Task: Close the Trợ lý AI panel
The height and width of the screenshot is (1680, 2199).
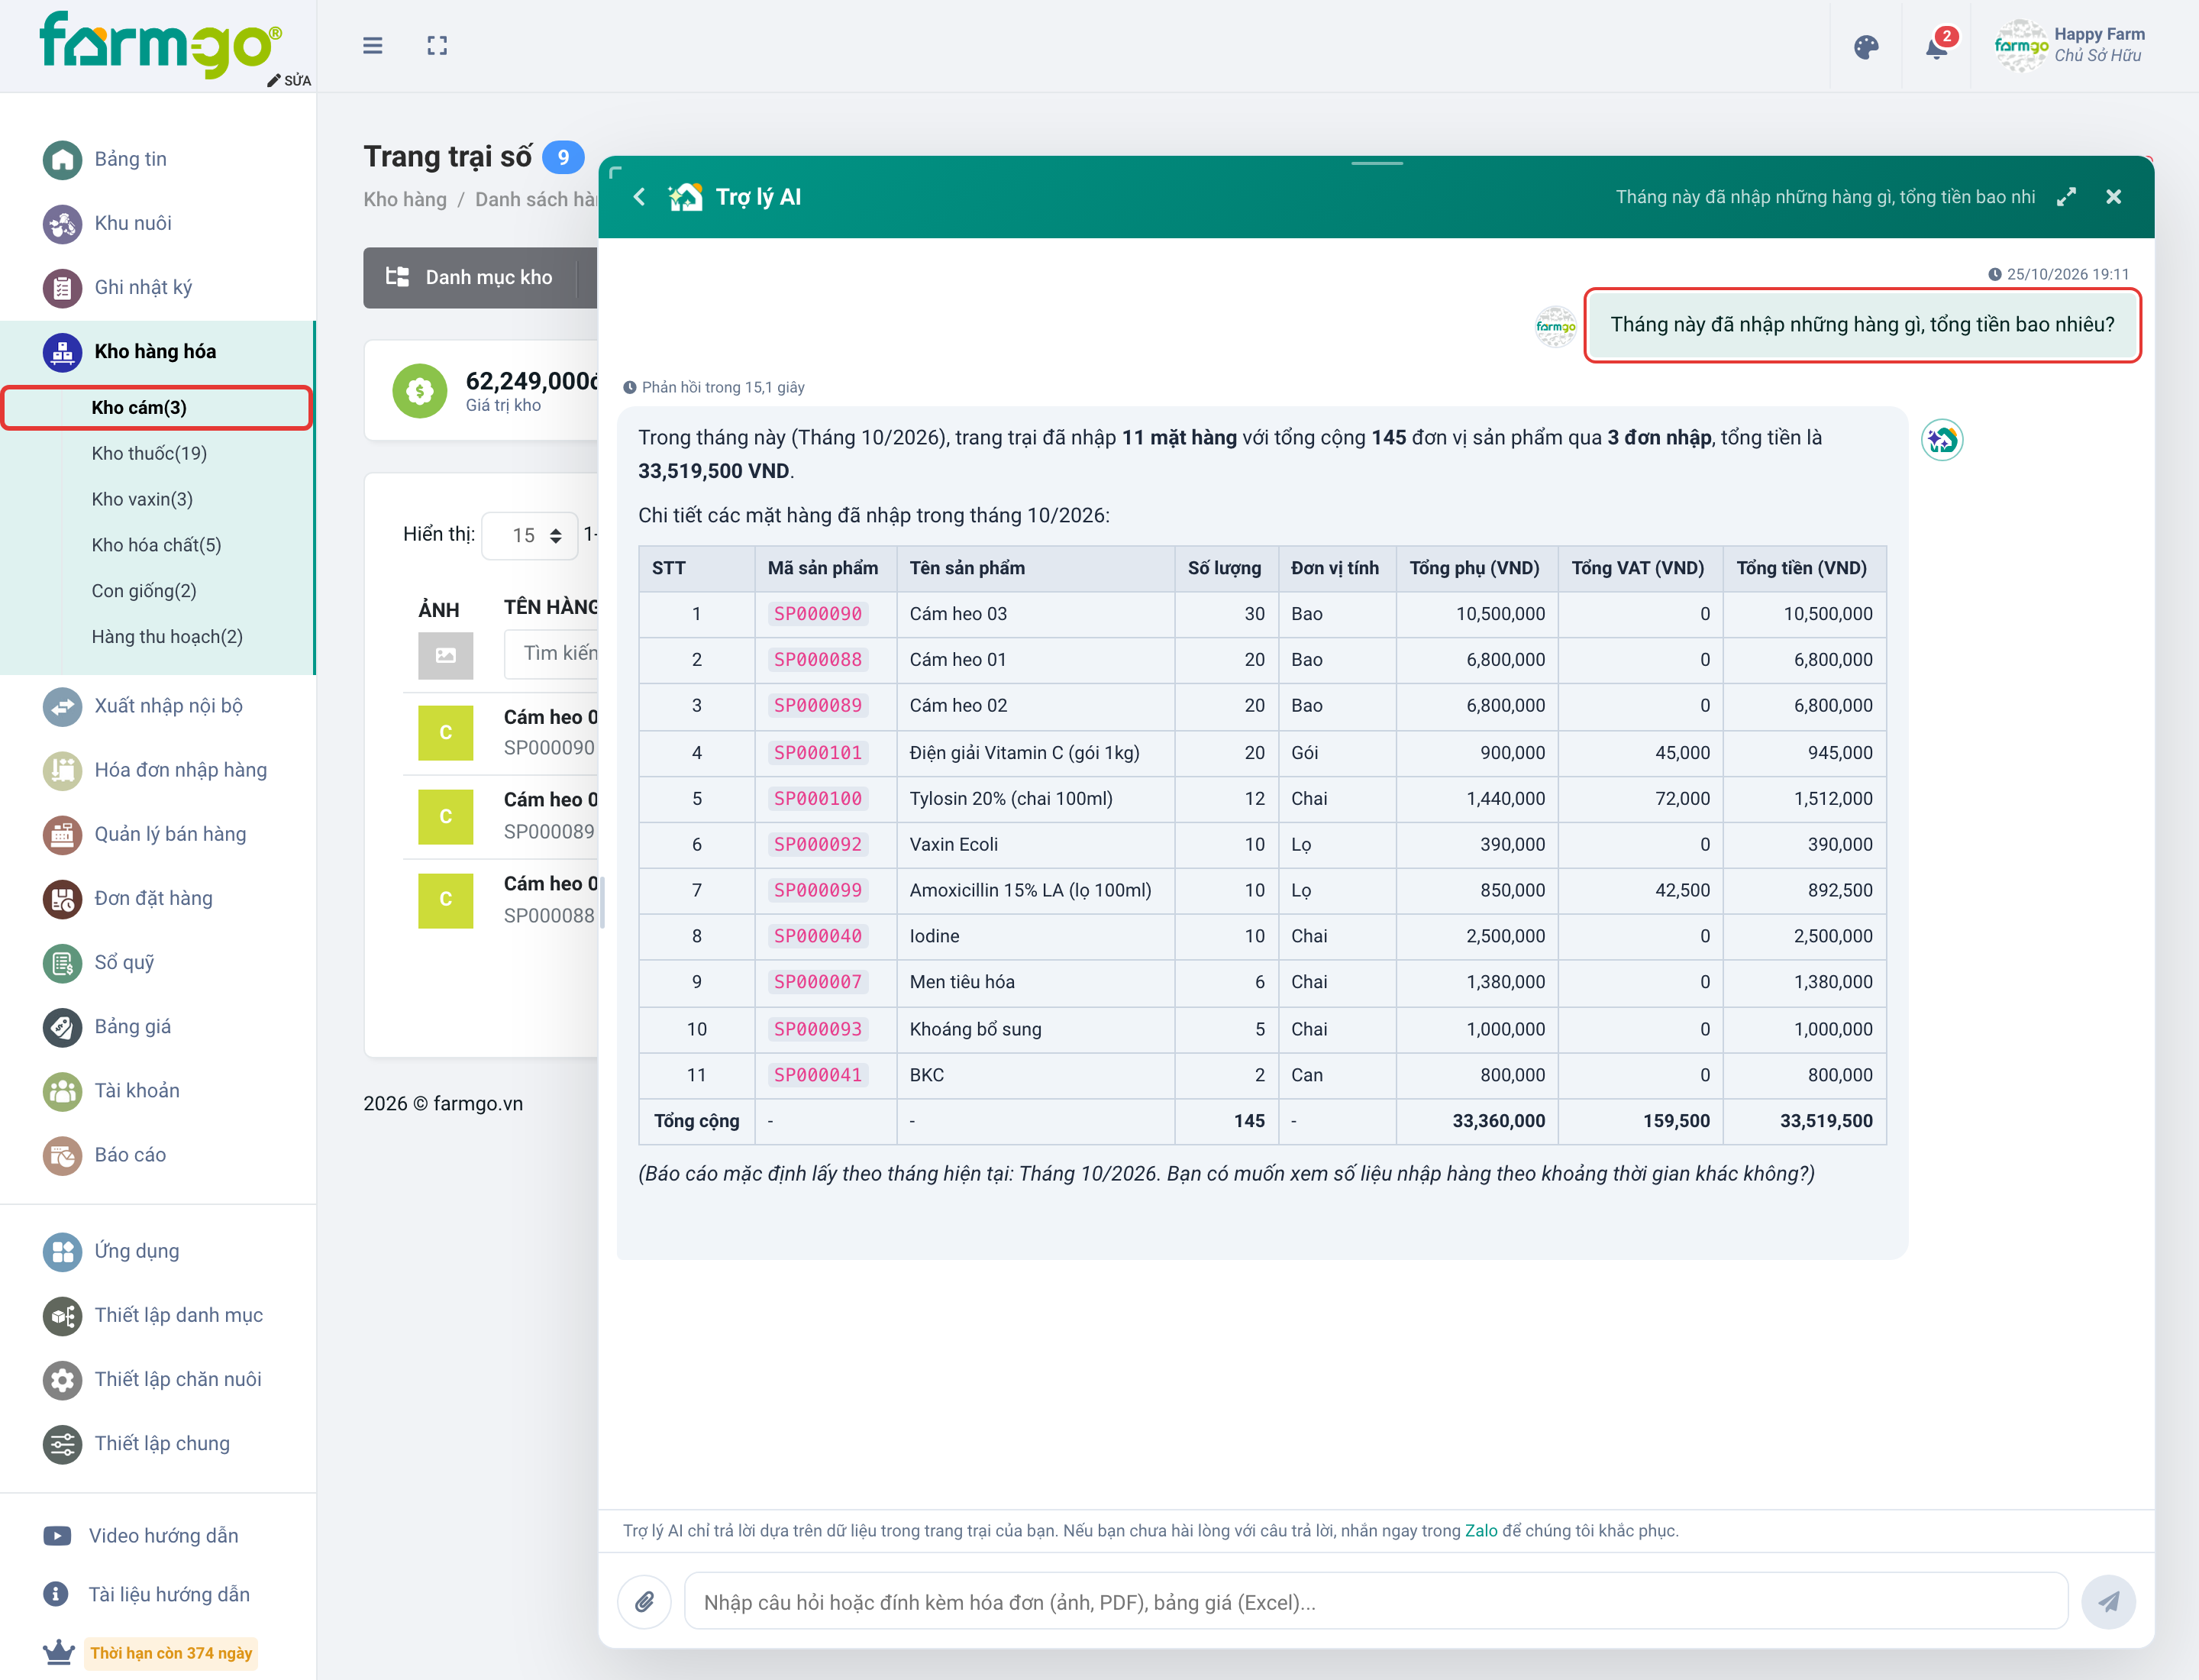Action: click(2113, 197)
